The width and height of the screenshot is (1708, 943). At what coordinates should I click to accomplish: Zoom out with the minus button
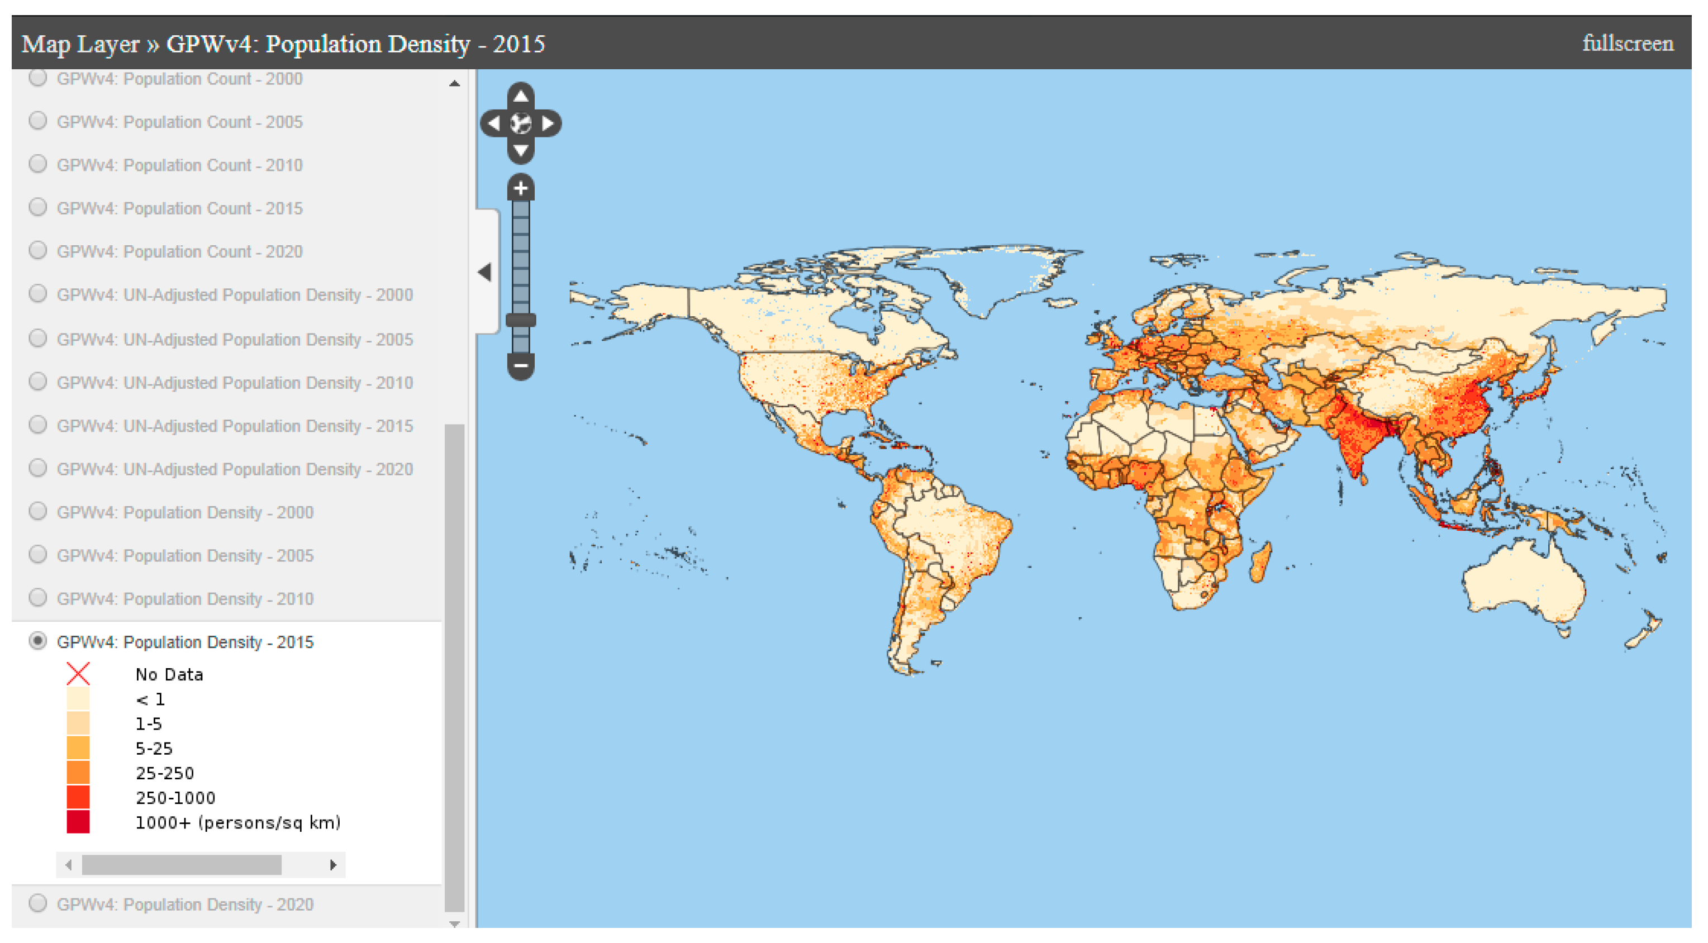tap(521, 365)
